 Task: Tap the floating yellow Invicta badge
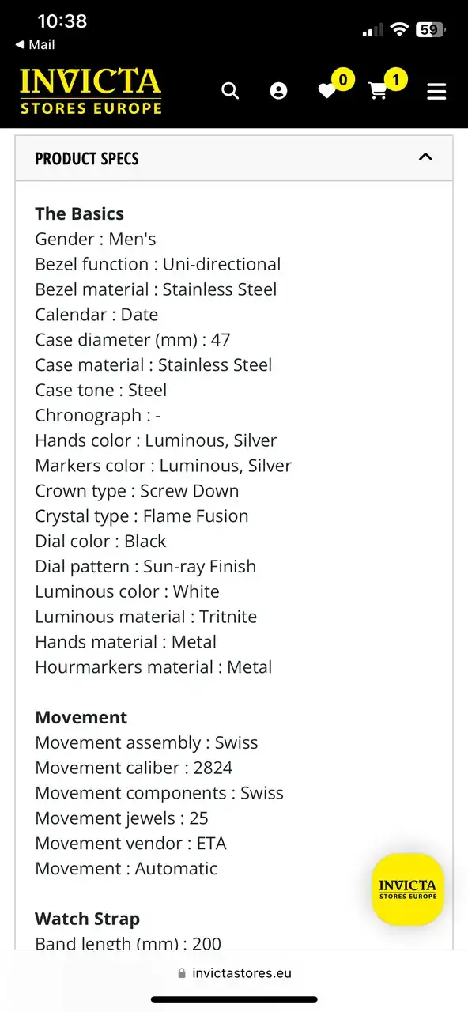pyautogui.click(x=408, y=889)
